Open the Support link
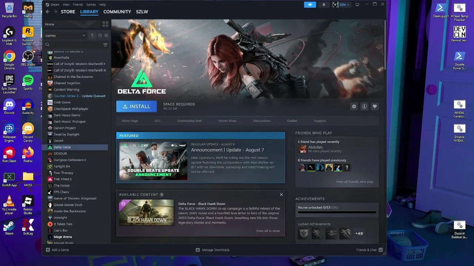This screenshot has height=266, width=474. (320, 121)
